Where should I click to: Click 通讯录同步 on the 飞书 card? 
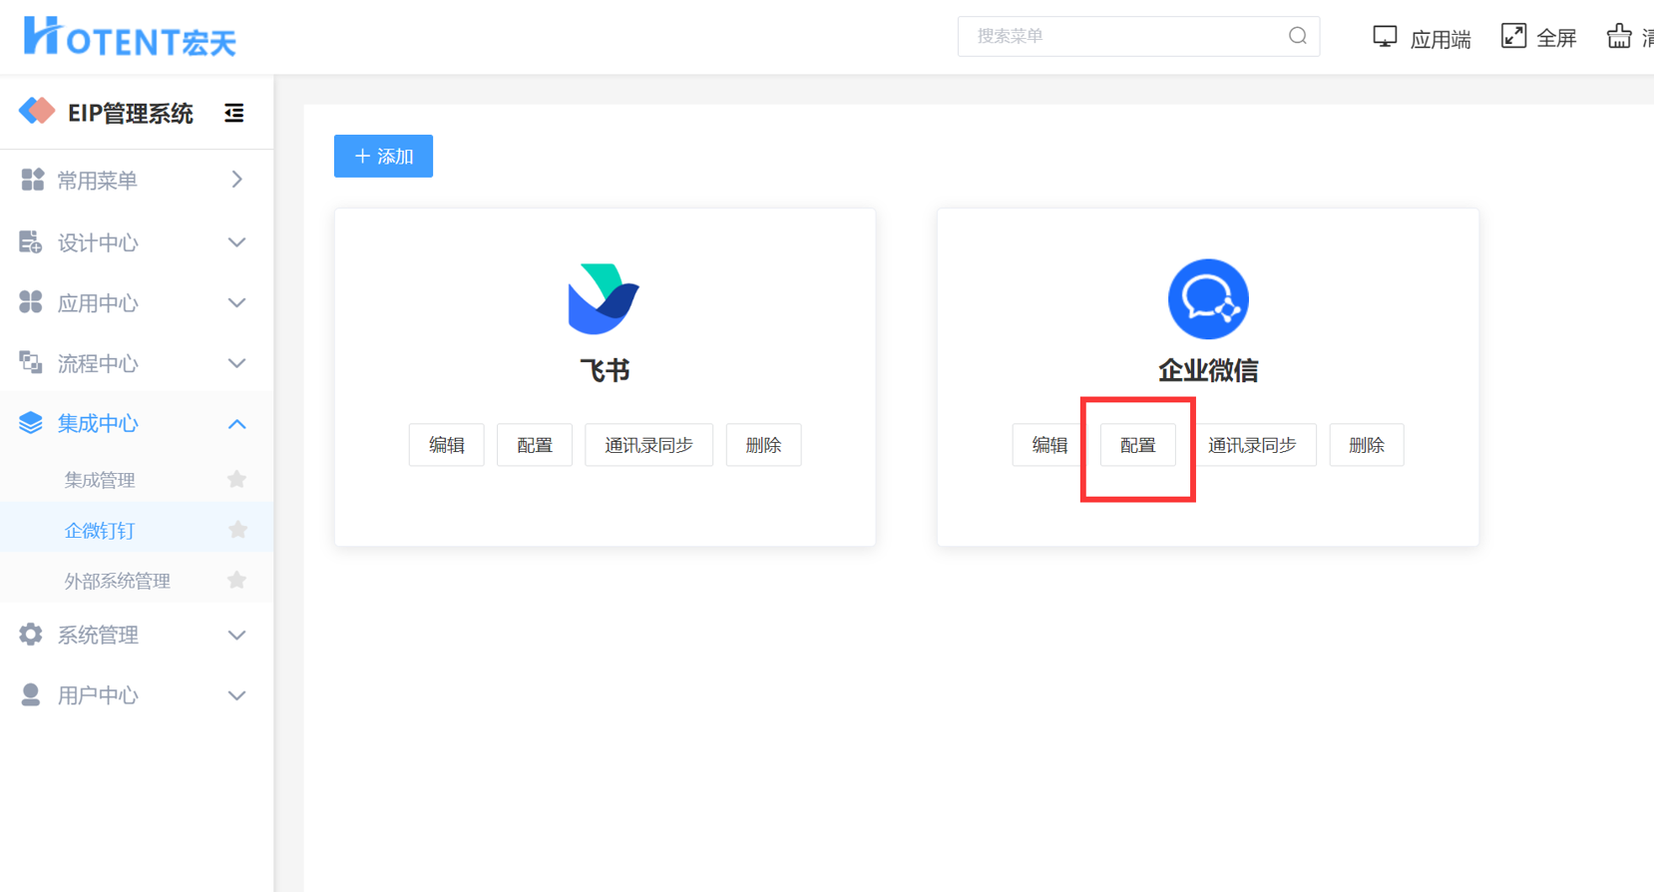click(648, 445)
